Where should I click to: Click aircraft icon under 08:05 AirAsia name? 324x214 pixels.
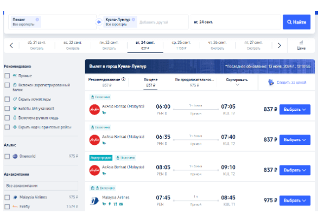click(x=104, y=173)
